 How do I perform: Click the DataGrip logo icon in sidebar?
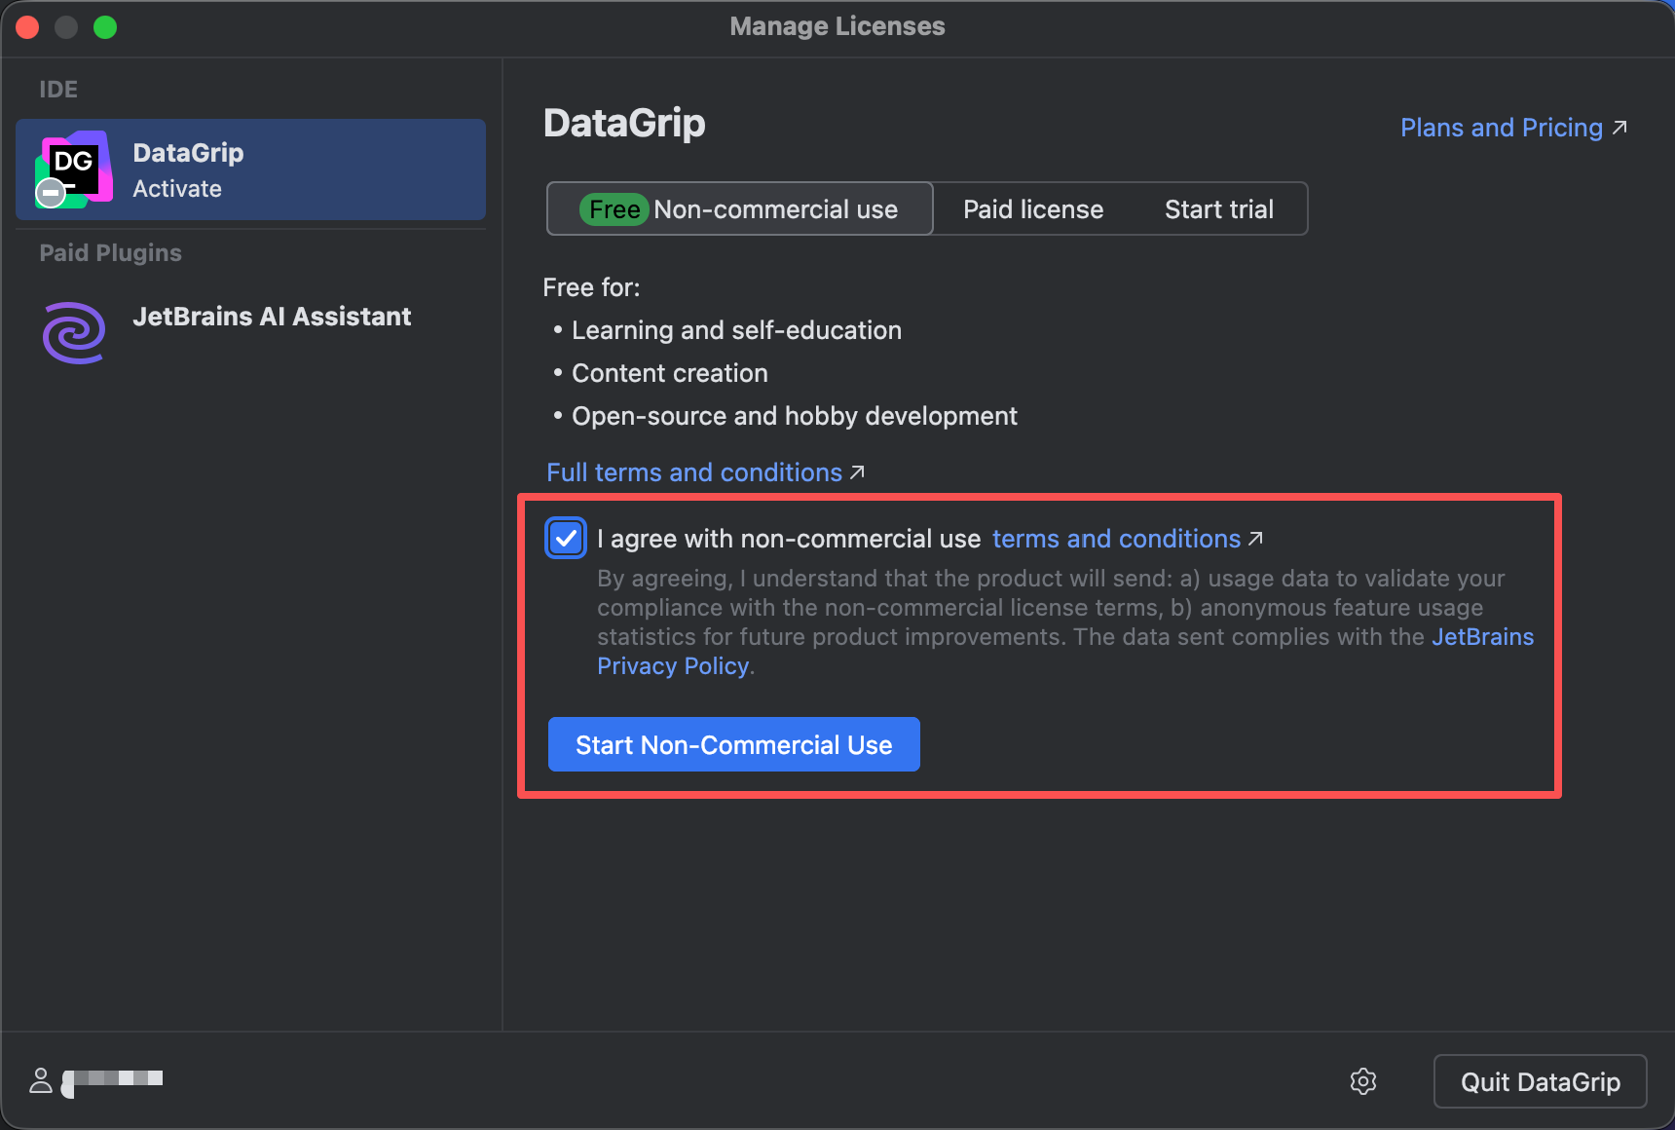(73, 169)
